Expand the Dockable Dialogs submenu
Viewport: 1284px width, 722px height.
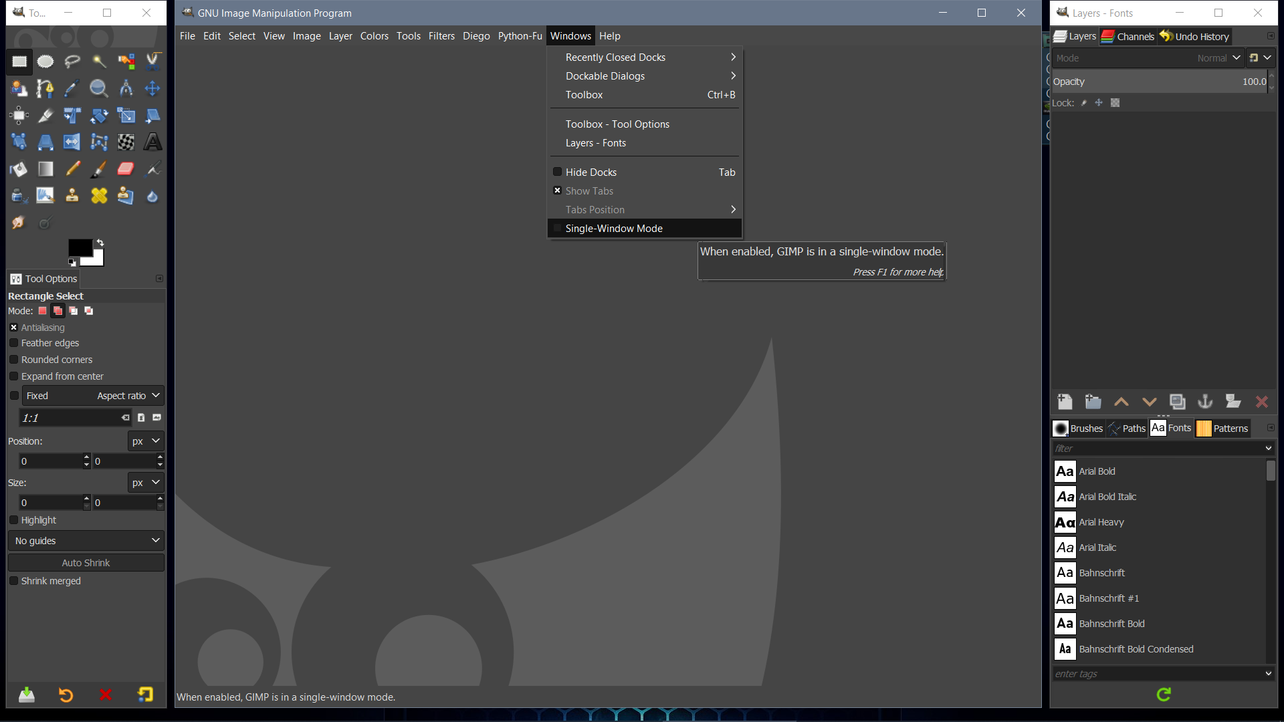tap(644, 76)
